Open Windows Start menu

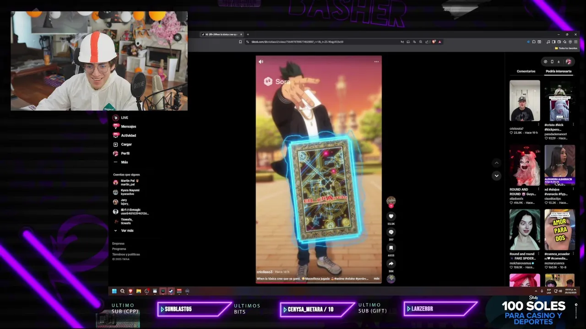pyautogui.click(x=114, y=291)
